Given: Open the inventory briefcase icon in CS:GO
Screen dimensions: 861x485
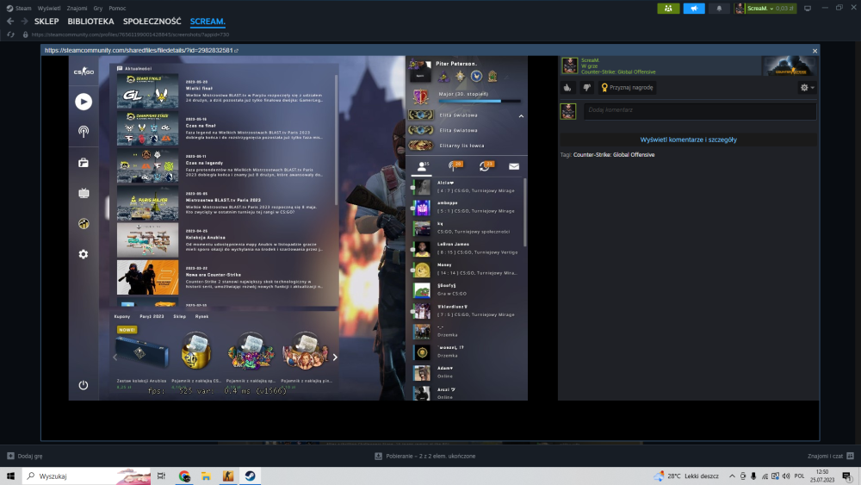Looking at the screenshot, I should [84, 163].
